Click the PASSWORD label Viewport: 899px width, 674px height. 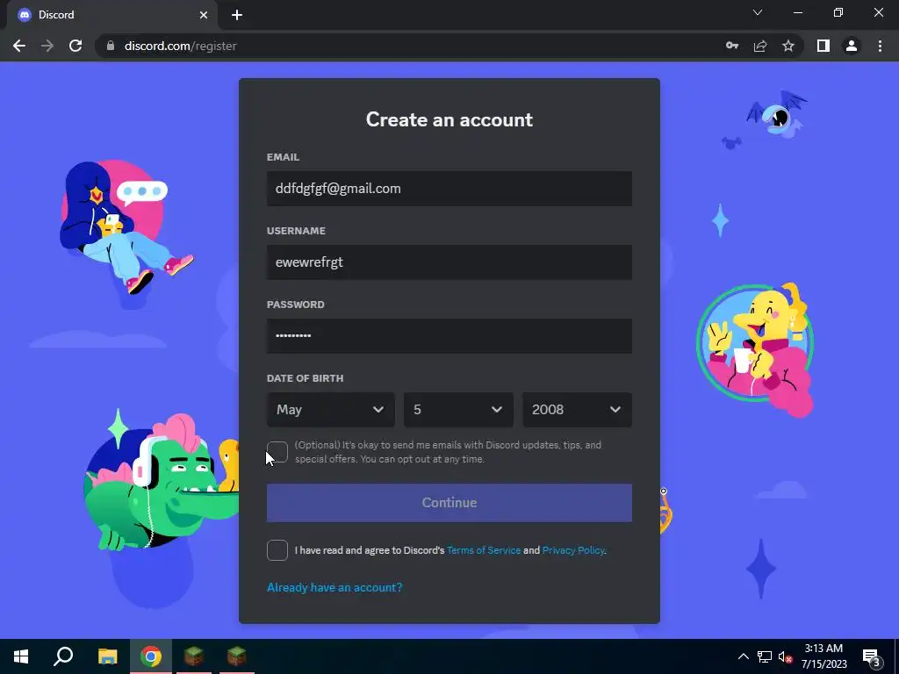[x=295, y=305]
